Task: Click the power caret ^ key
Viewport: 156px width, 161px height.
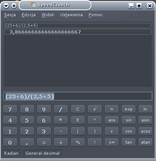Action: coord(95,120)
